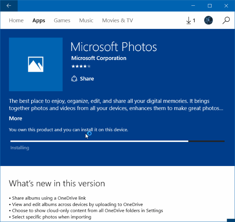This screenshot has height=222, width=235.
Task: Click the 'What's new in this version' heading
Action: coord(57,183)
